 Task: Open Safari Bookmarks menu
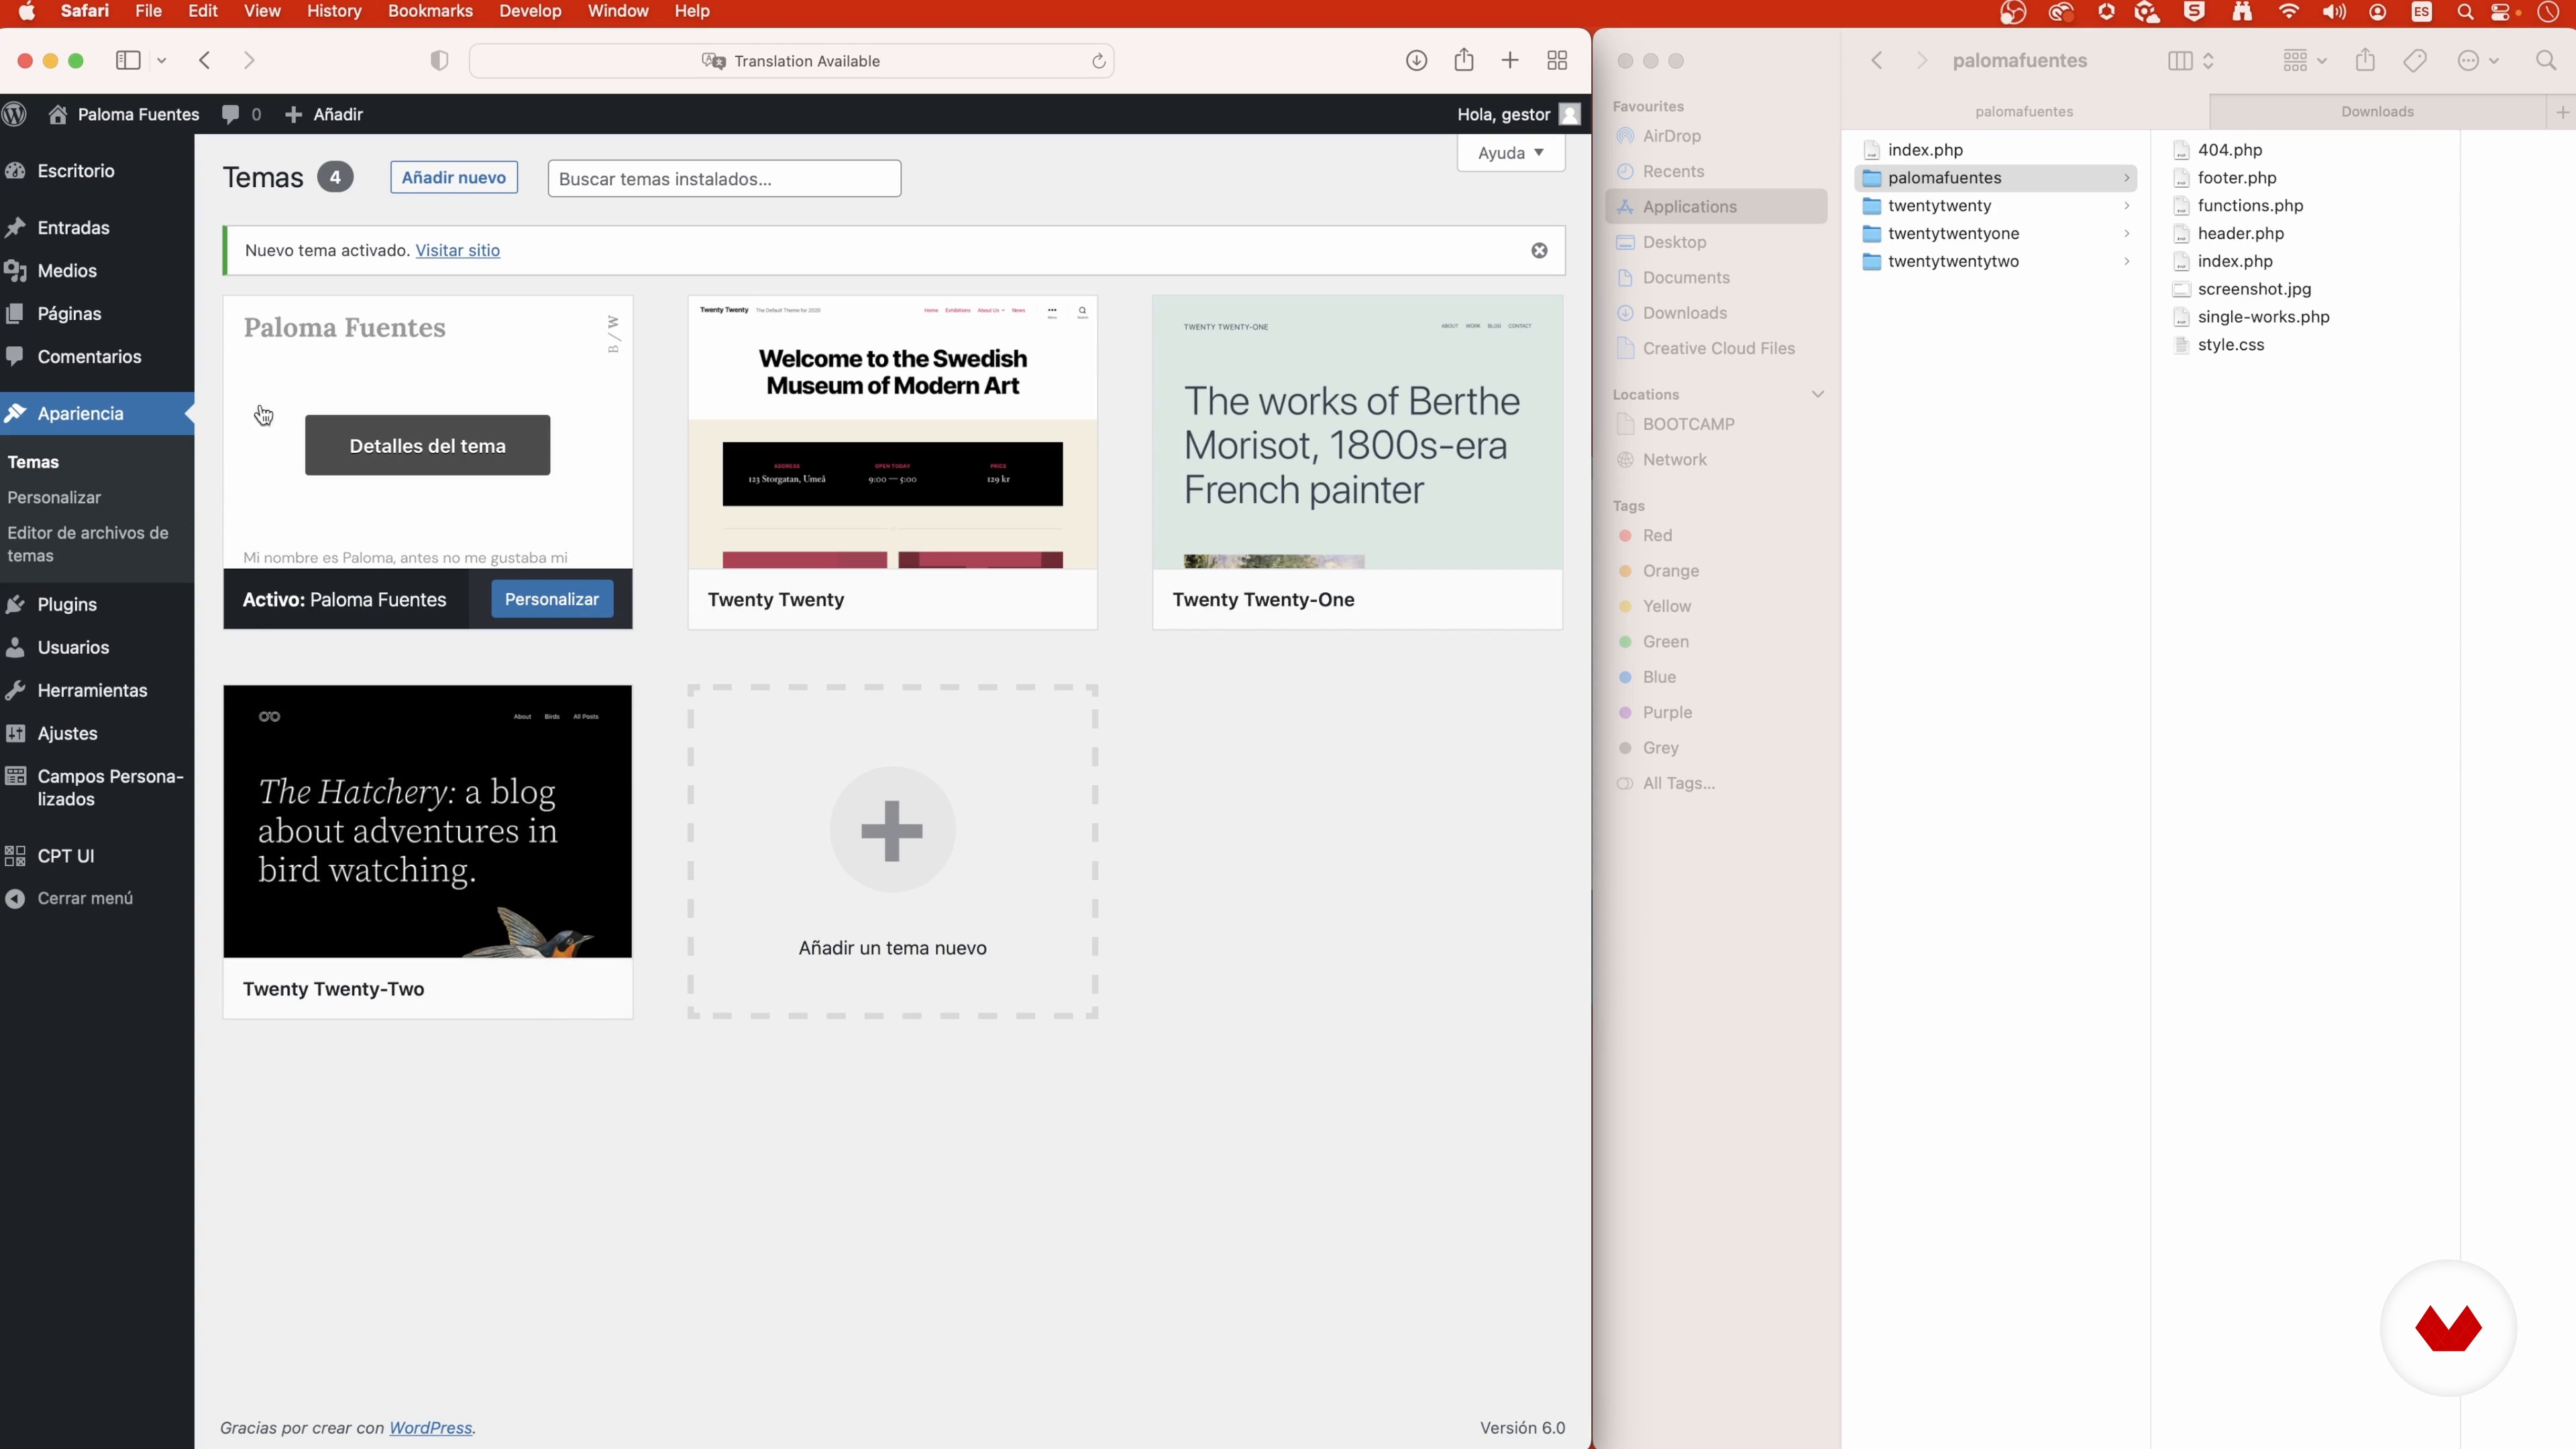[430, 11]
